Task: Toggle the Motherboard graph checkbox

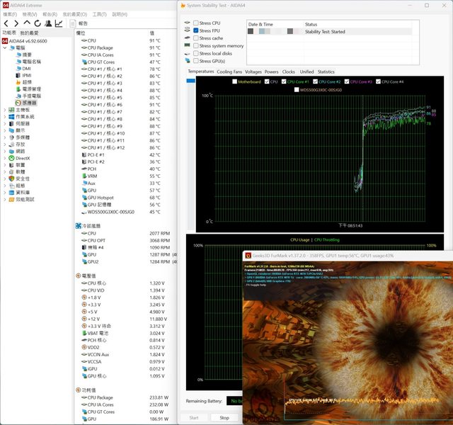Action: tap(236, 81)
